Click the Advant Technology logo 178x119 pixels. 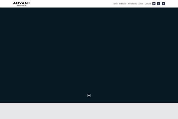point(22,4)
